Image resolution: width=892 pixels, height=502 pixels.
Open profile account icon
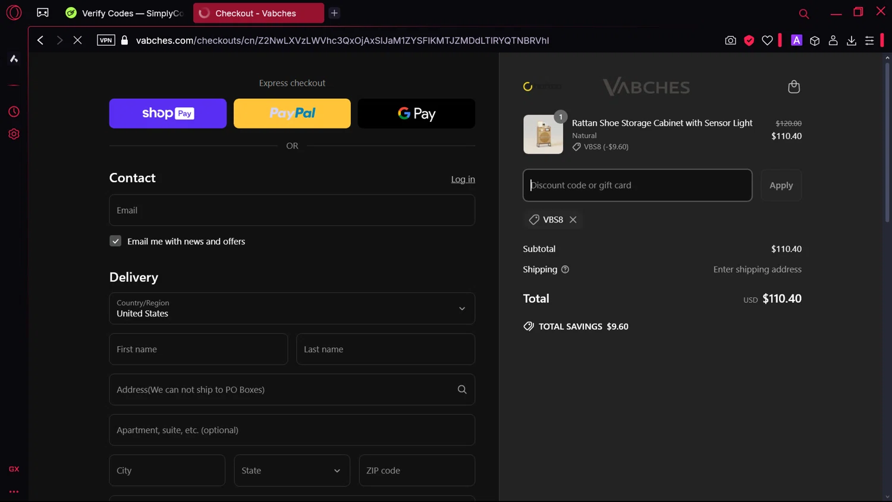833,40
